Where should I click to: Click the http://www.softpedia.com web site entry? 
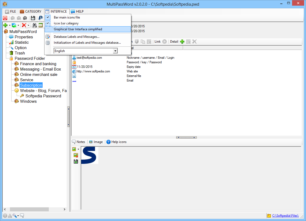coord(93,71)
